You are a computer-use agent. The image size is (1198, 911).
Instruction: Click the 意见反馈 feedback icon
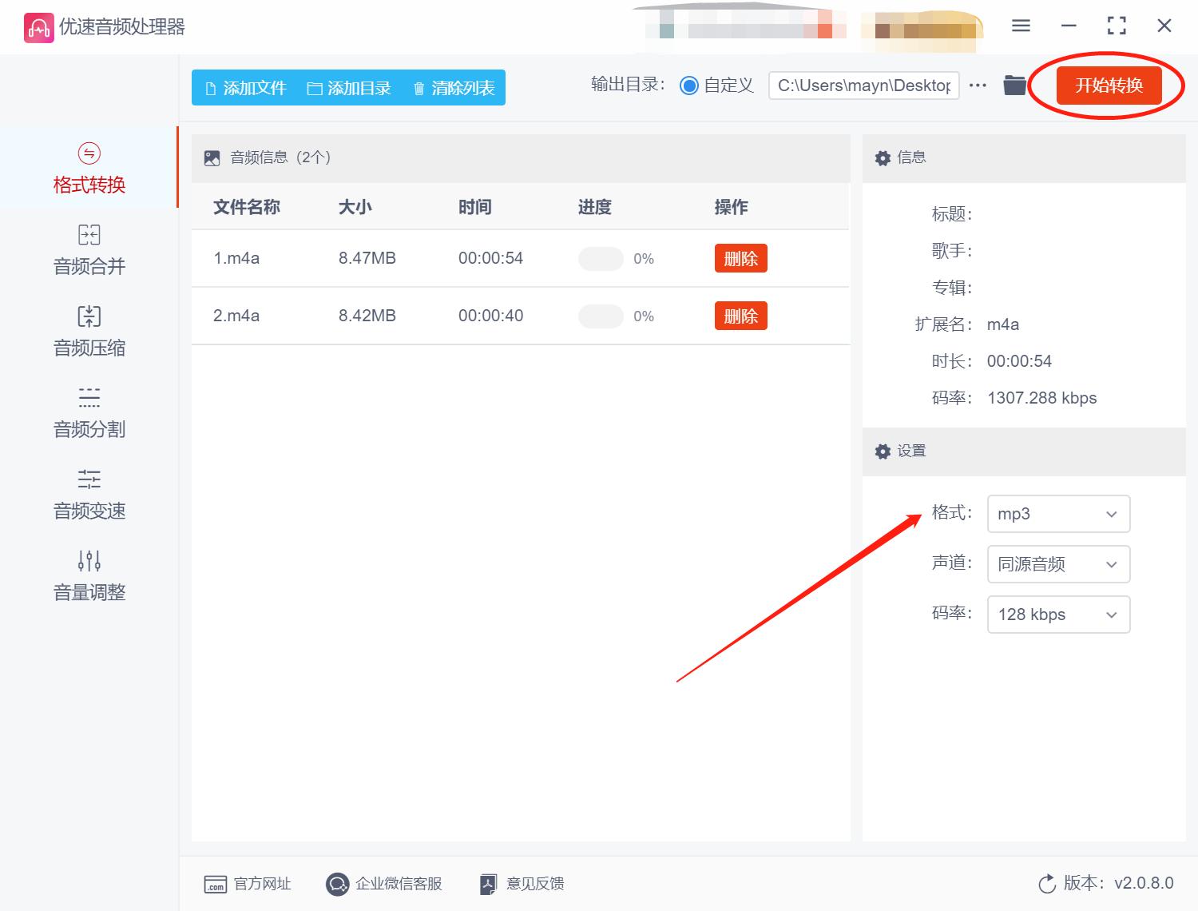[x=488, y=883]
